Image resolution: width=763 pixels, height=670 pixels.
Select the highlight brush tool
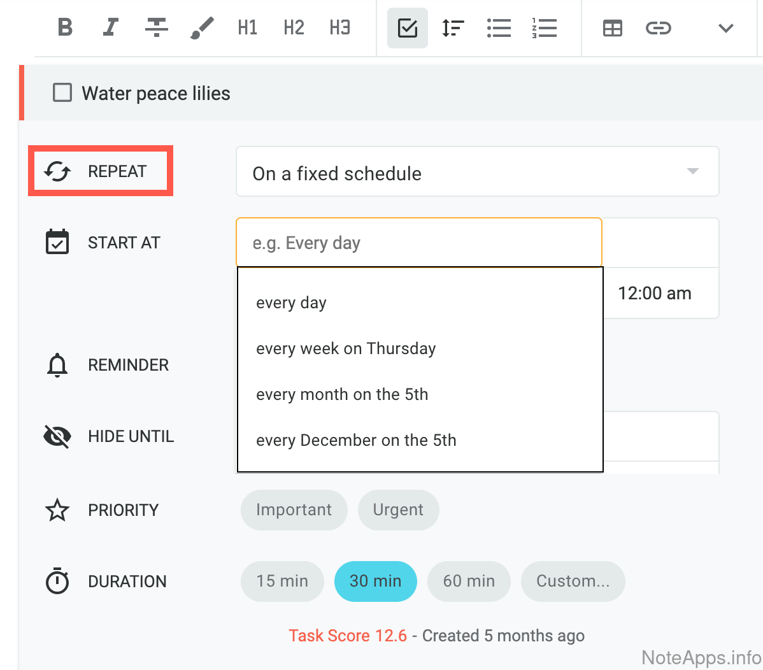coord(202,27)
